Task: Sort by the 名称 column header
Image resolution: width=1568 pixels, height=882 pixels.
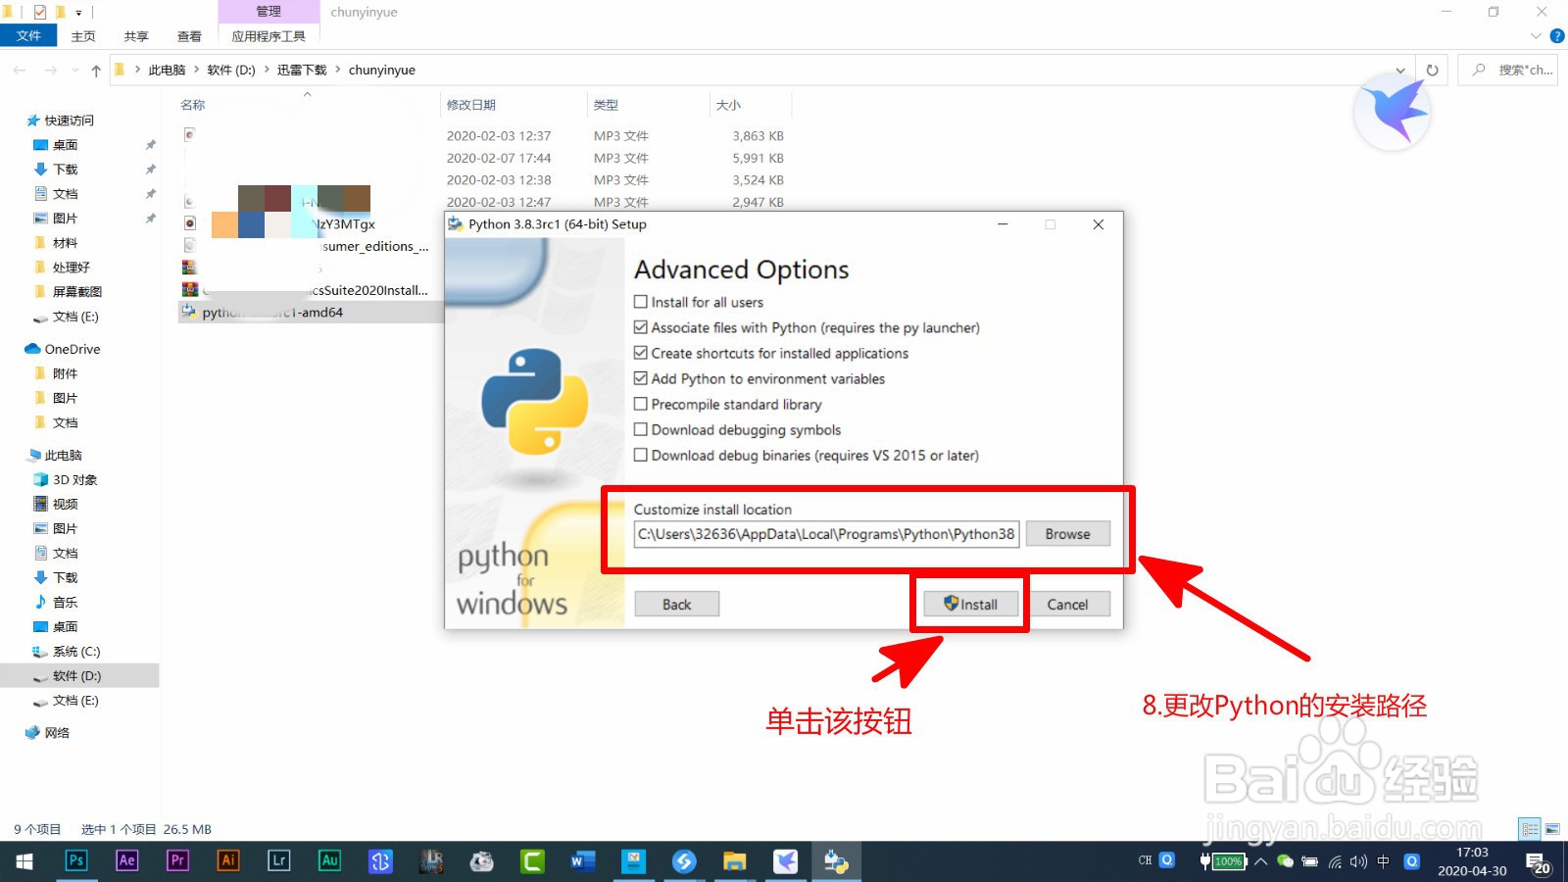Action: pos(193,105)
